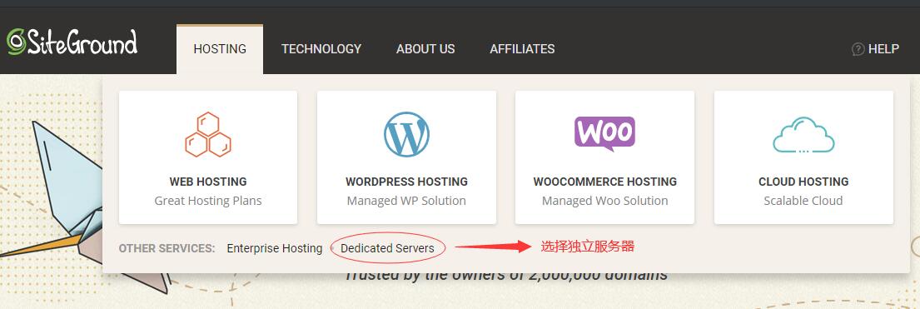Select the Dedicated Servers link
The image size is (920, 309).
(387, 248)
